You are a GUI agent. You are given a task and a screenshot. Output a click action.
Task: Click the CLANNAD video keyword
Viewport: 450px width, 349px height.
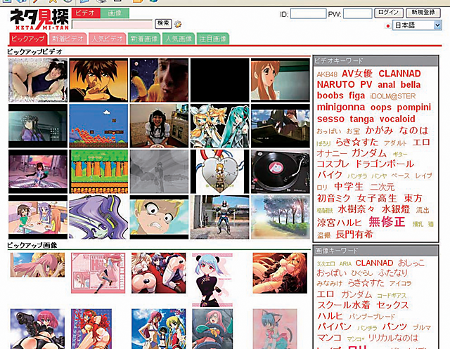(399, 74)
